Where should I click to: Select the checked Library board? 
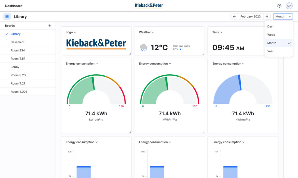click(16, 34)
